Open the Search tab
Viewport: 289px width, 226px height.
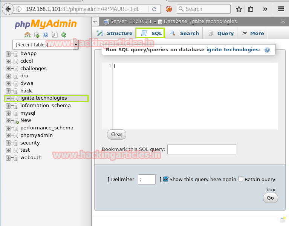184,34
